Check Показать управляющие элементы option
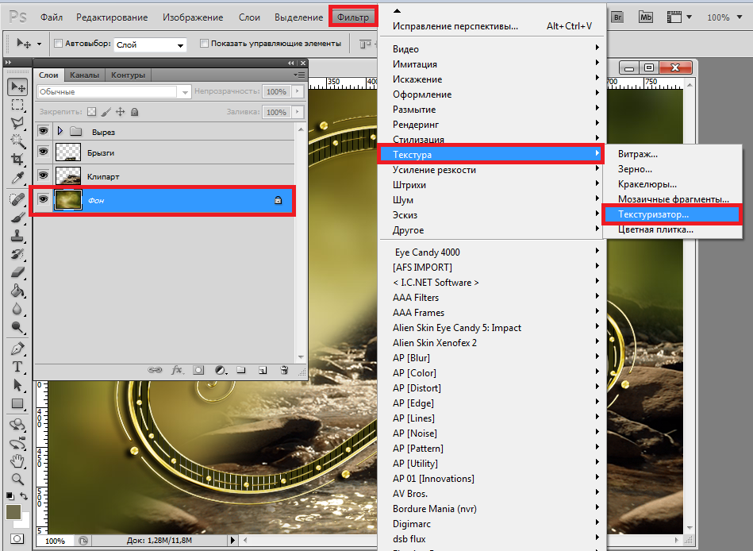 coord(204,44)
